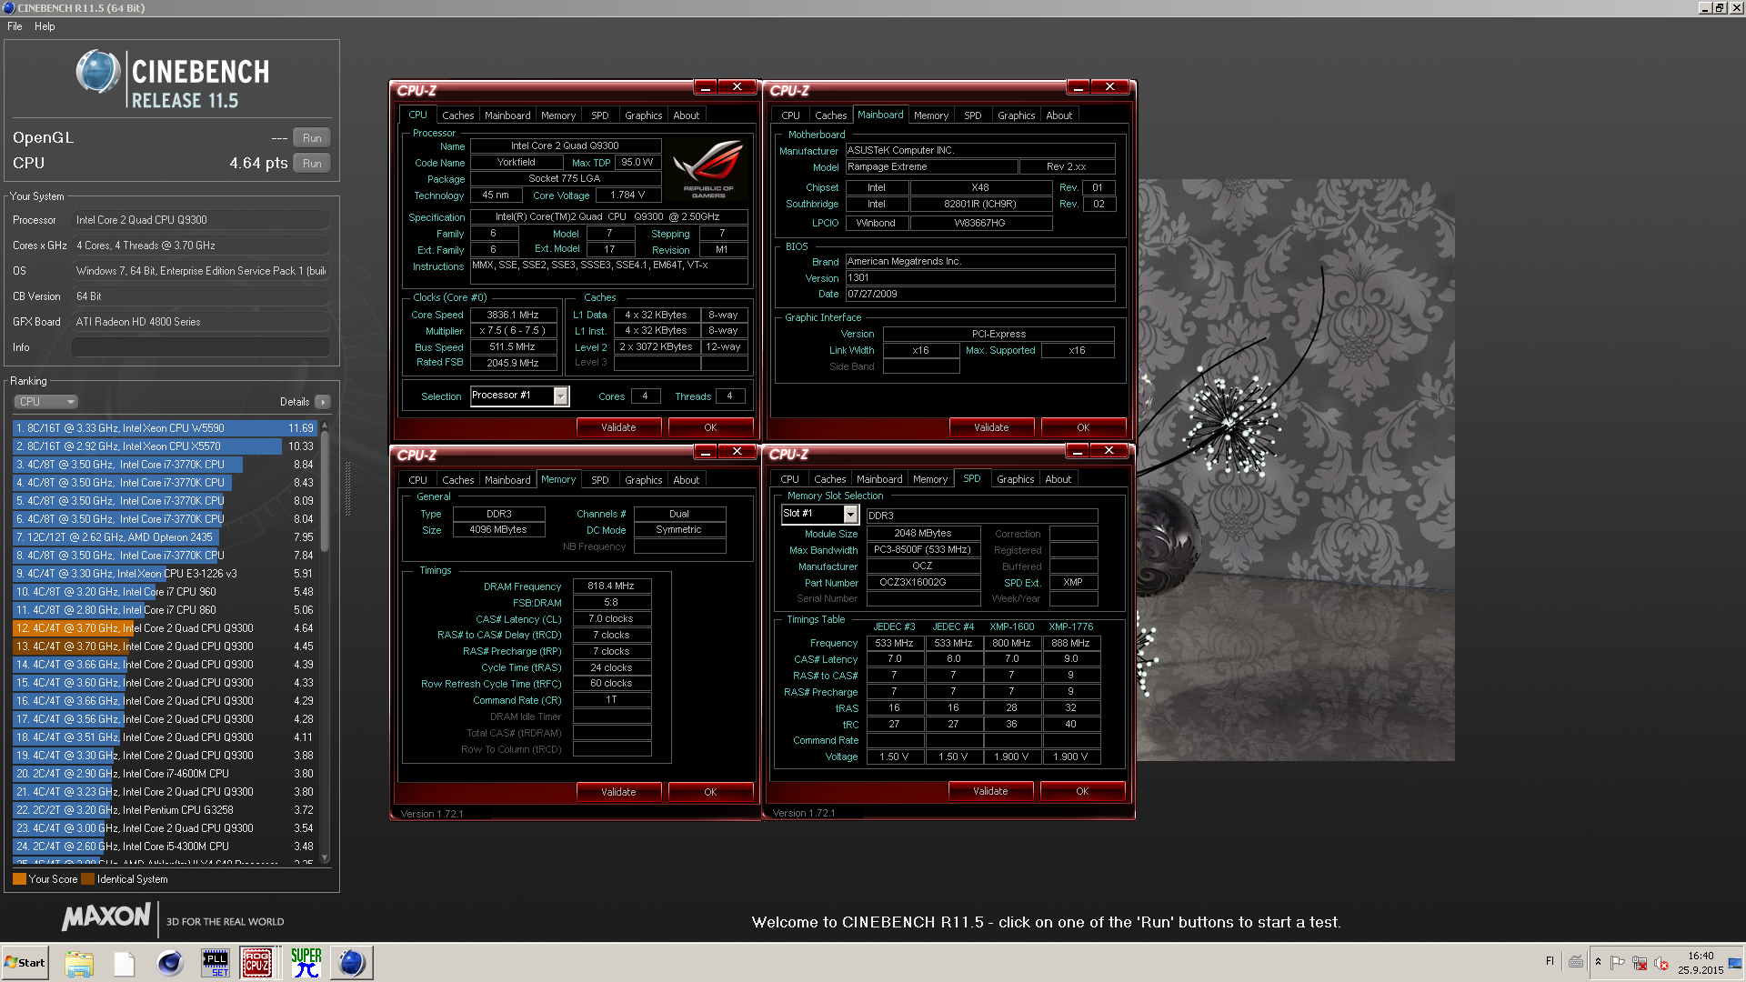Select ranking row 24 Core i5-4300M
1746x982 pixels.
pyautogui.click(x=164, y=847)
